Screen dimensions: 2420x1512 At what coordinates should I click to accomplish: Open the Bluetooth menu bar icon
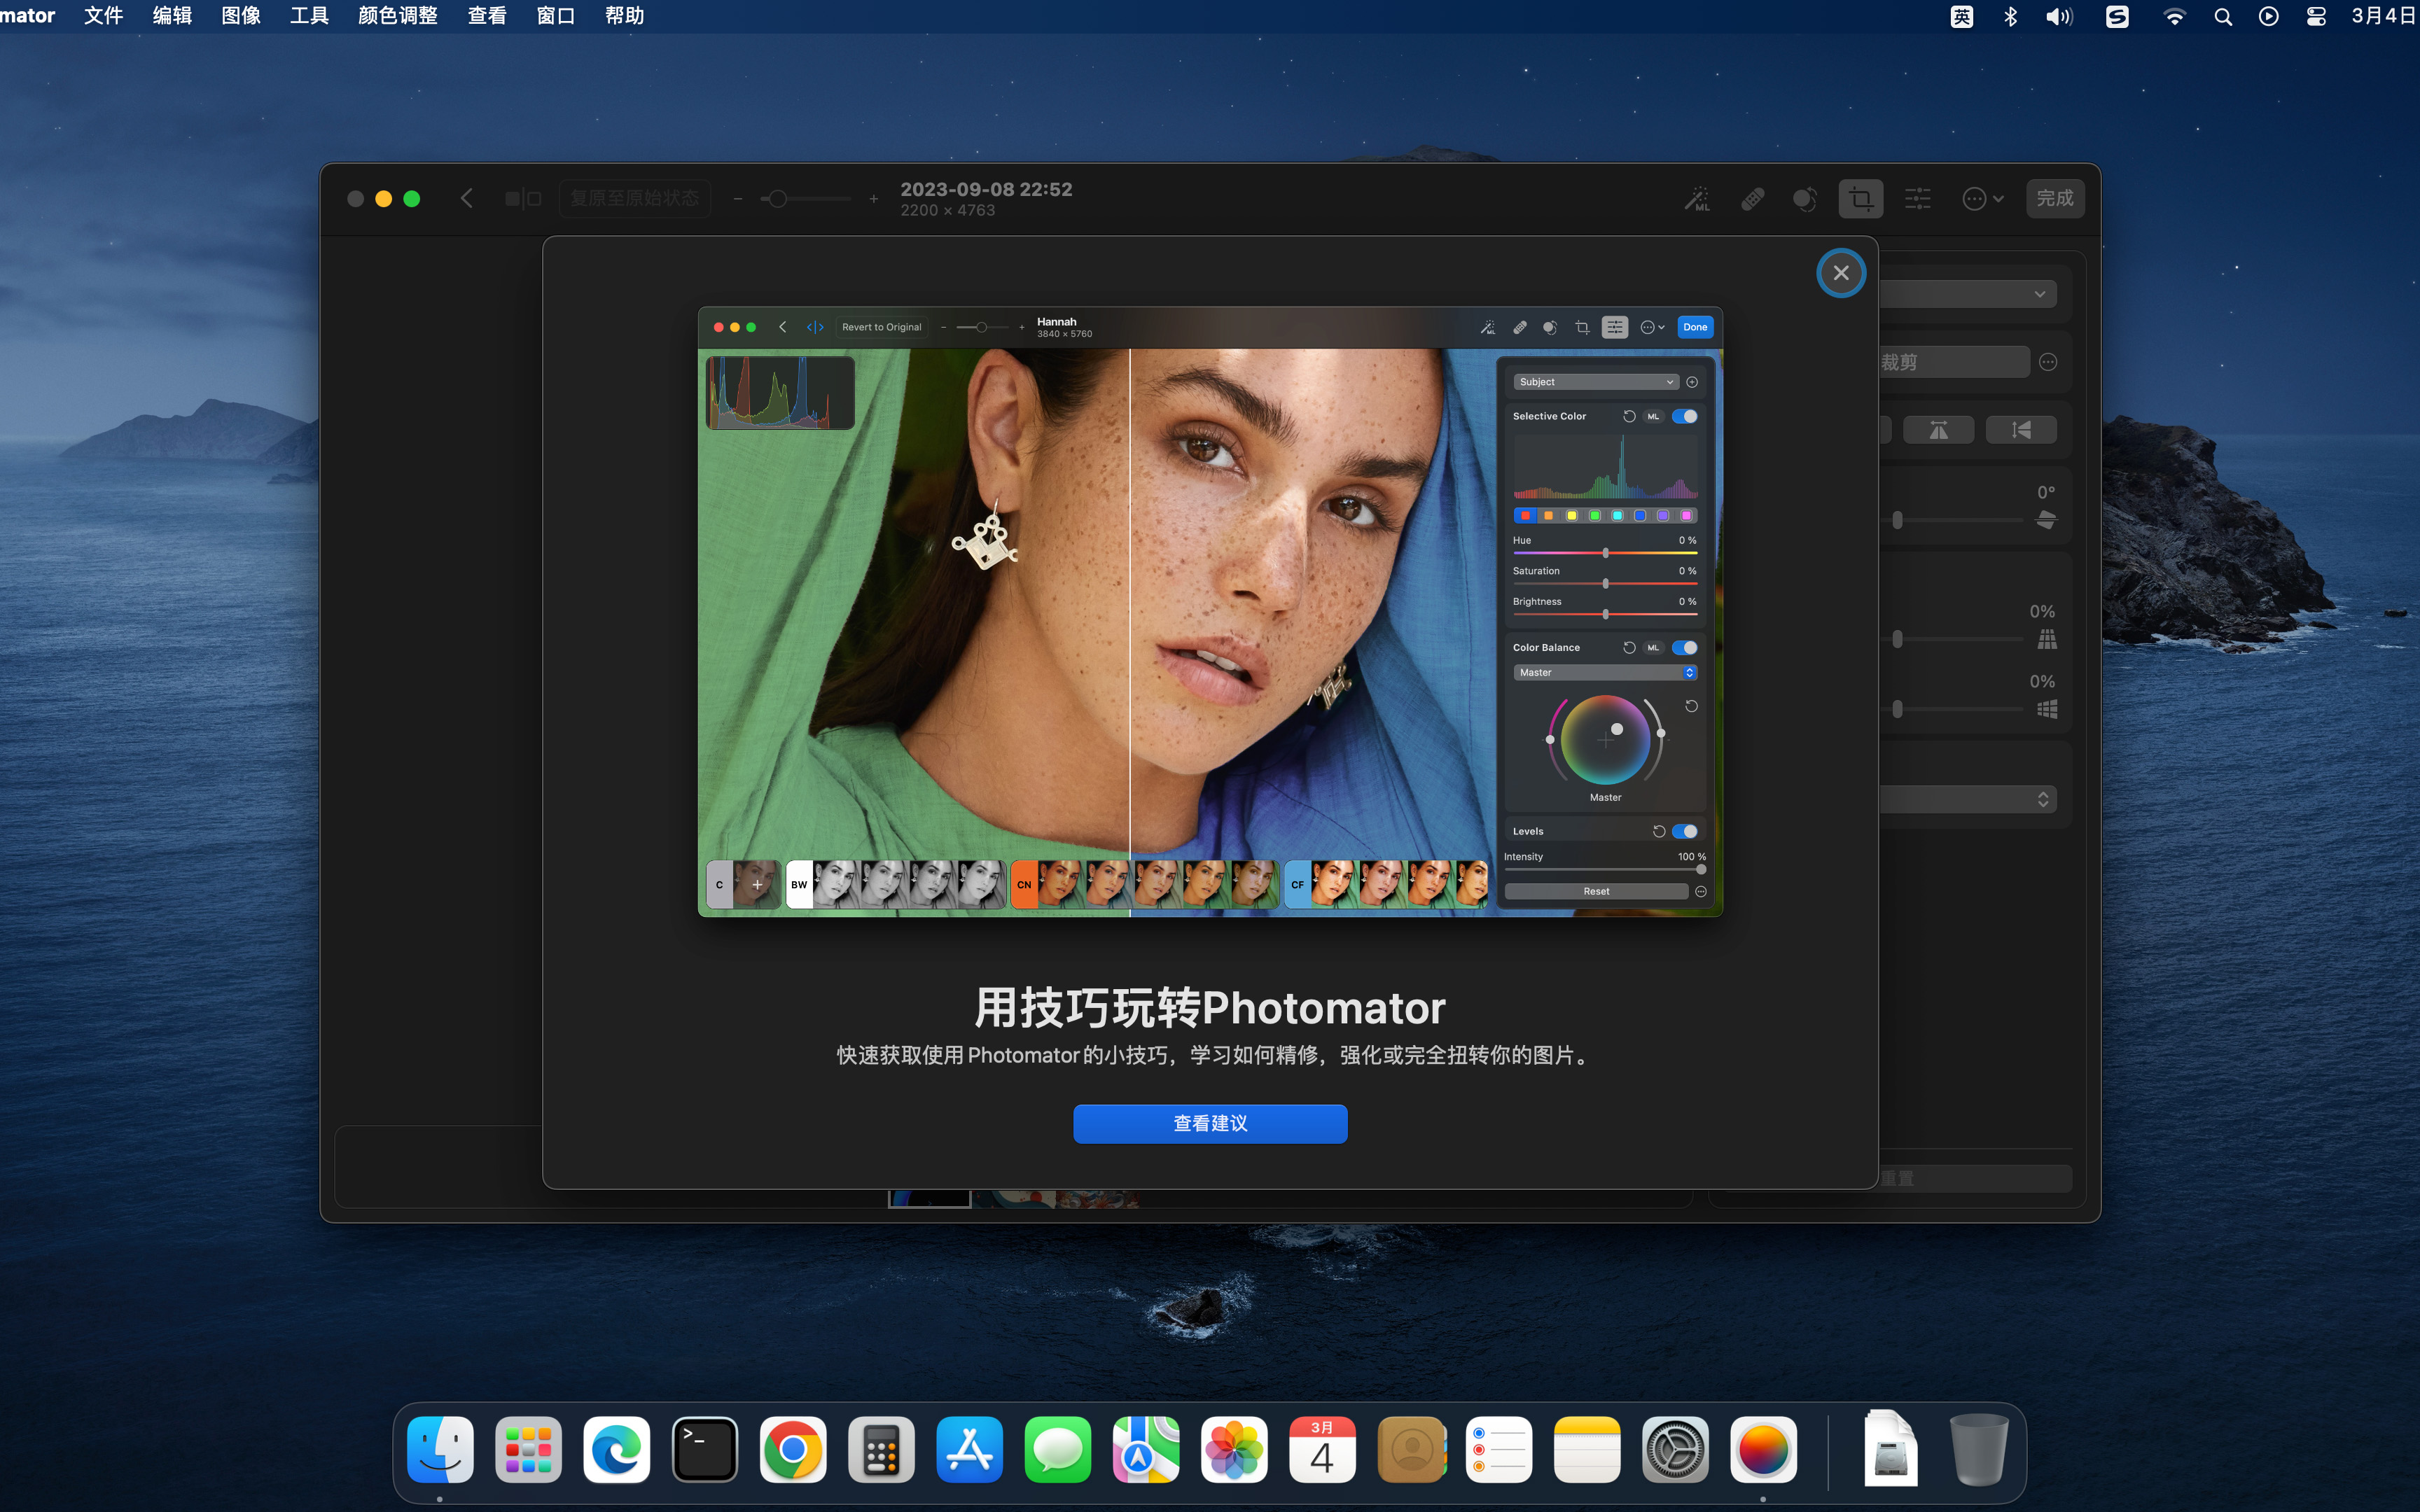tap(2010, 16)
